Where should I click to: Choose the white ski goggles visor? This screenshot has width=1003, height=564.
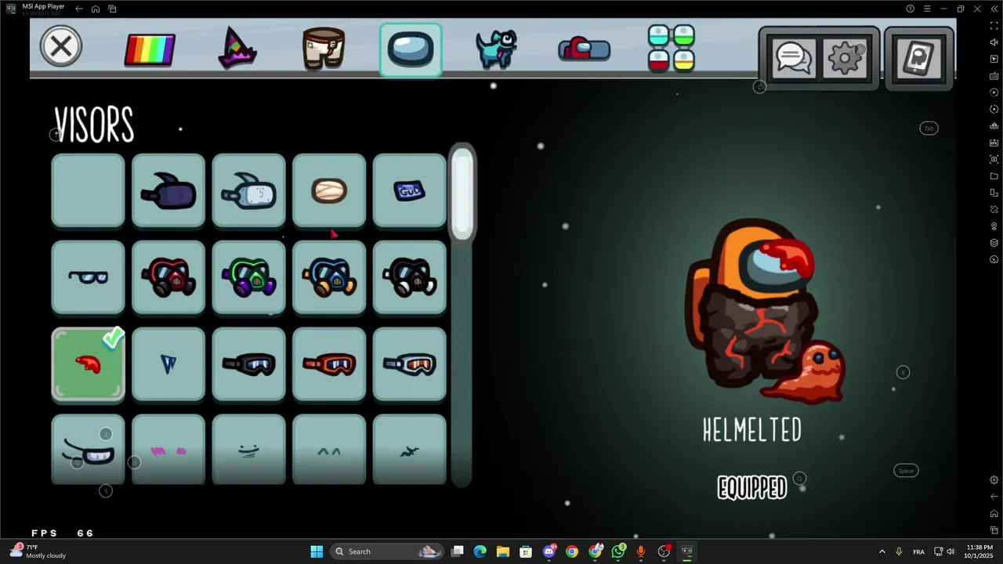409,364
